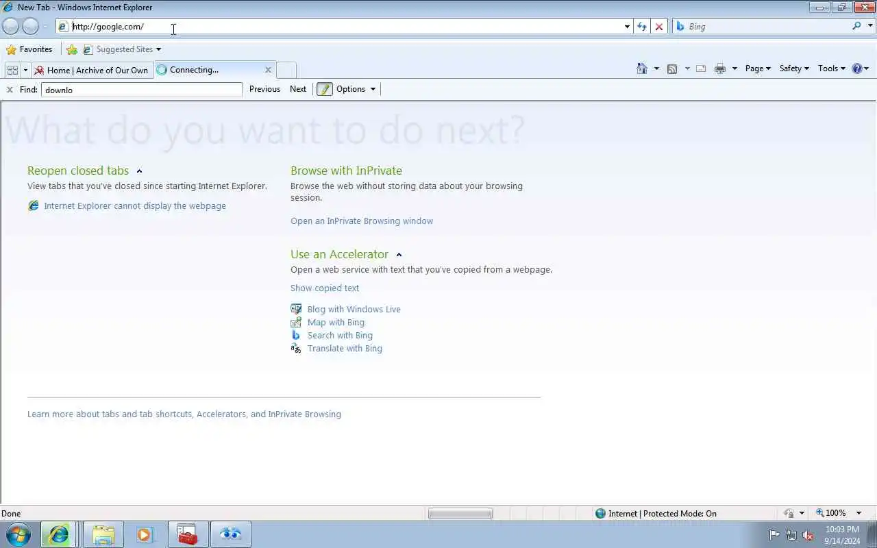The height and width of the screenshot is (548, 877).
Task: Click the Translate with Bing icon
Action: tap(296, 348)
